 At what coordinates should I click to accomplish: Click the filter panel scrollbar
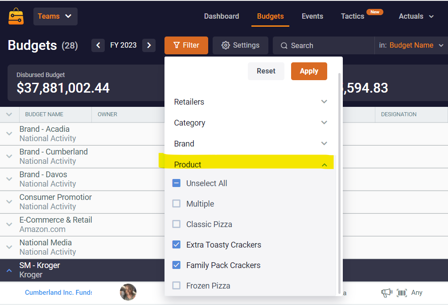(x=340, y=178)
